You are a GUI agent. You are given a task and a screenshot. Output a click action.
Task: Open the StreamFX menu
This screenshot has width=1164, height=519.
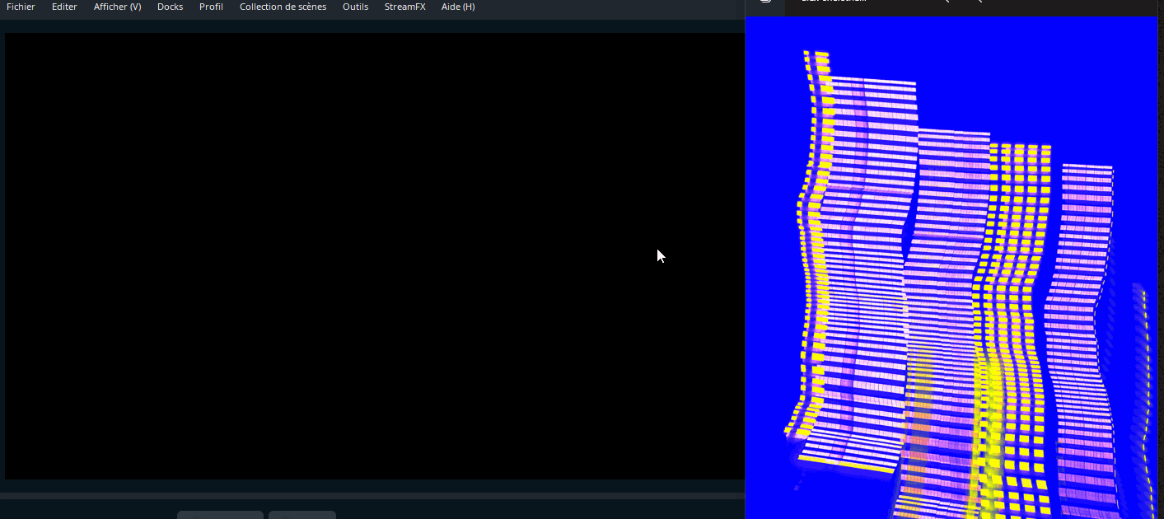[404, 7]
